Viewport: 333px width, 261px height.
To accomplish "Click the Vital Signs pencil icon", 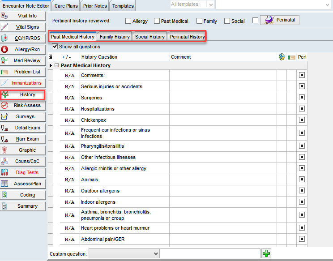I will 4,27.
